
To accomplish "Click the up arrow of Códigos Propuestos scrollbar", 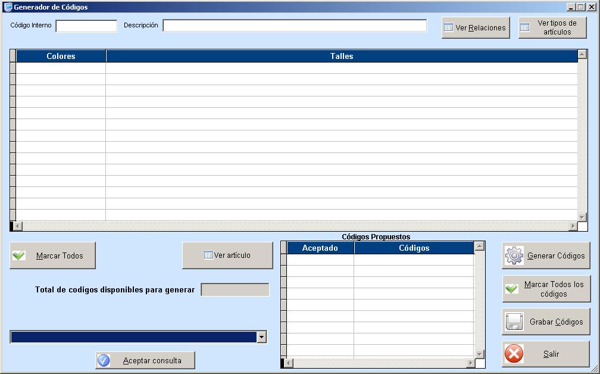I will pyautogui.click(x=479, y=247).
